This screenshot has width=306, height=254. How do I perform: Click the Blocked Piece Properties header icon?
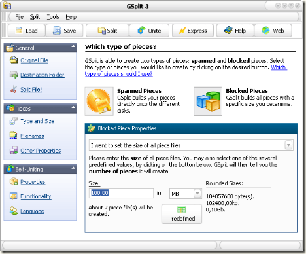click(92, 128)
